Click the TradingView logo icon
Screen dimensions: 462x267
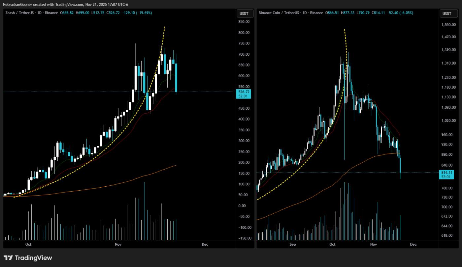(x=8, y=258)
